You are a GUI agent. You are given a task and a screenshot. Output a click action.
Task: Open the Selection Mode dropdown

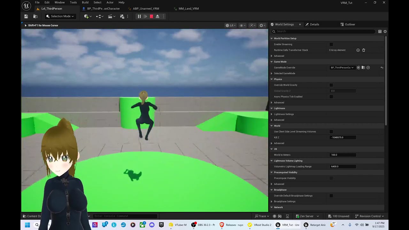pyautogui.click(x=60, y=16)
